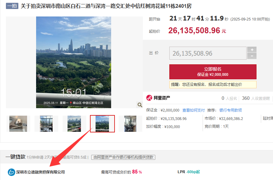Click the large skyline main photo
The height and width of the screenshot is (180, 273).
(73, 62)
